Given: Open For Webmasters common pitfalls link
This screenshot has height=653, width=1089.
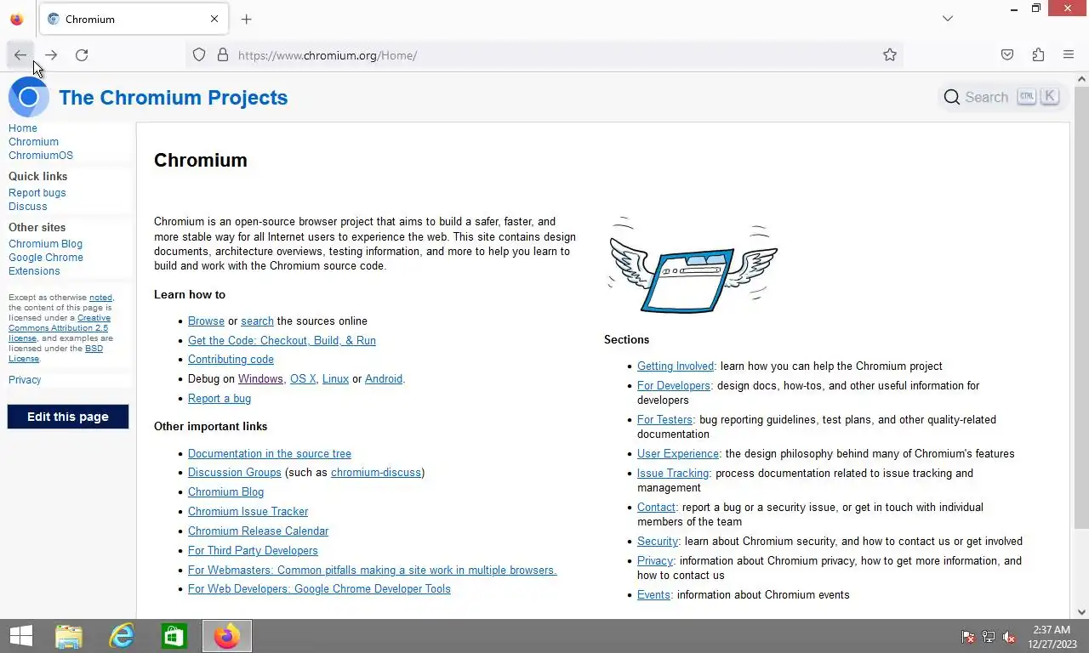Looking at the screenshot, I should pos(373,571).
